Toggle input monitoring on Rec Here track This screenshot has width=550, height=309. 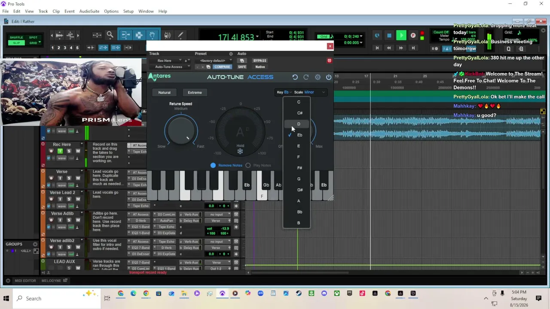click(60, 151)
